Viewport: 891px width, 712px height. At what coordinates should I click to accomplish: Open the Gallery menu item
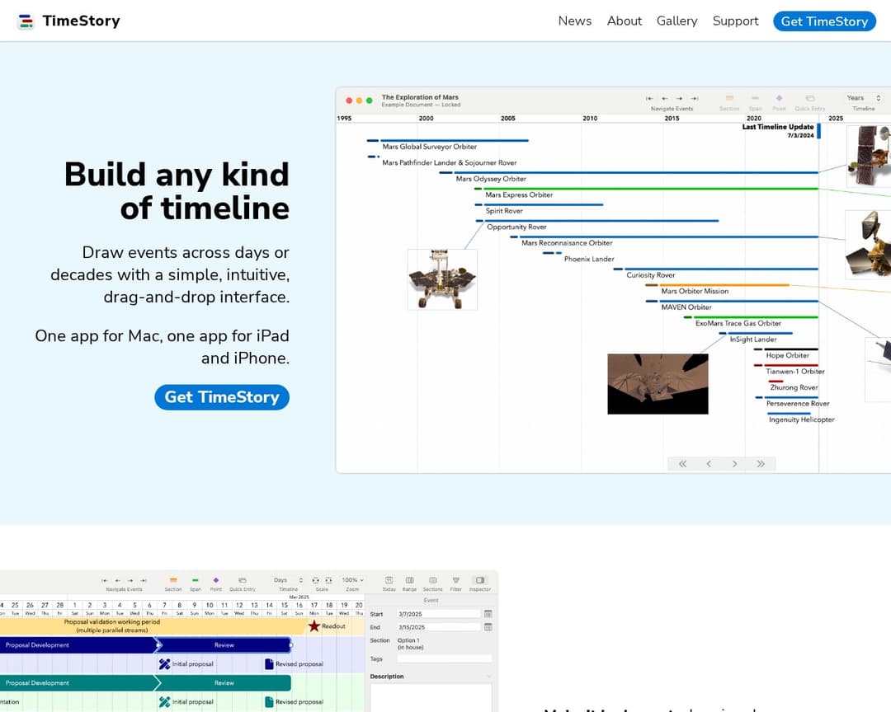[x=676, y=21]
